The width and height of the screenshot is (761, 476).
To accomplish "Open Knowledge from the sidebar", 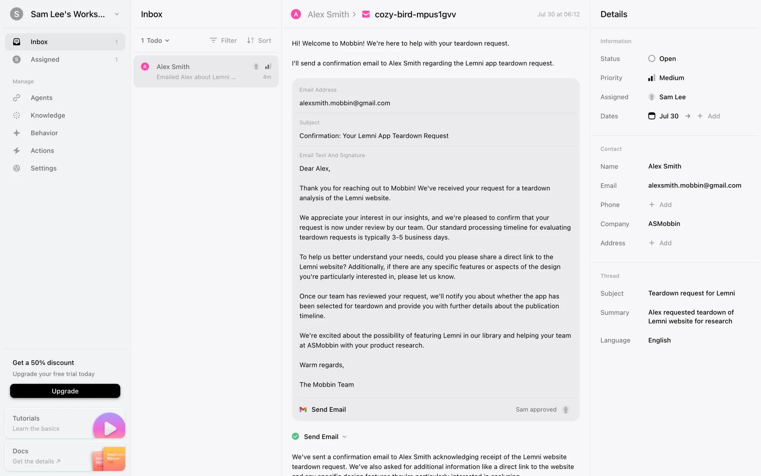I will (48, 115).
